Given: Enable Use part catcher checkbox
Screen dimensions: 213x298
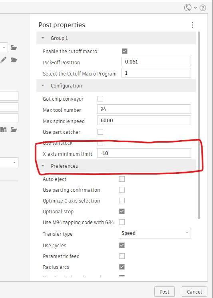Looking at the screenshot, I should [x=100, y=132].
